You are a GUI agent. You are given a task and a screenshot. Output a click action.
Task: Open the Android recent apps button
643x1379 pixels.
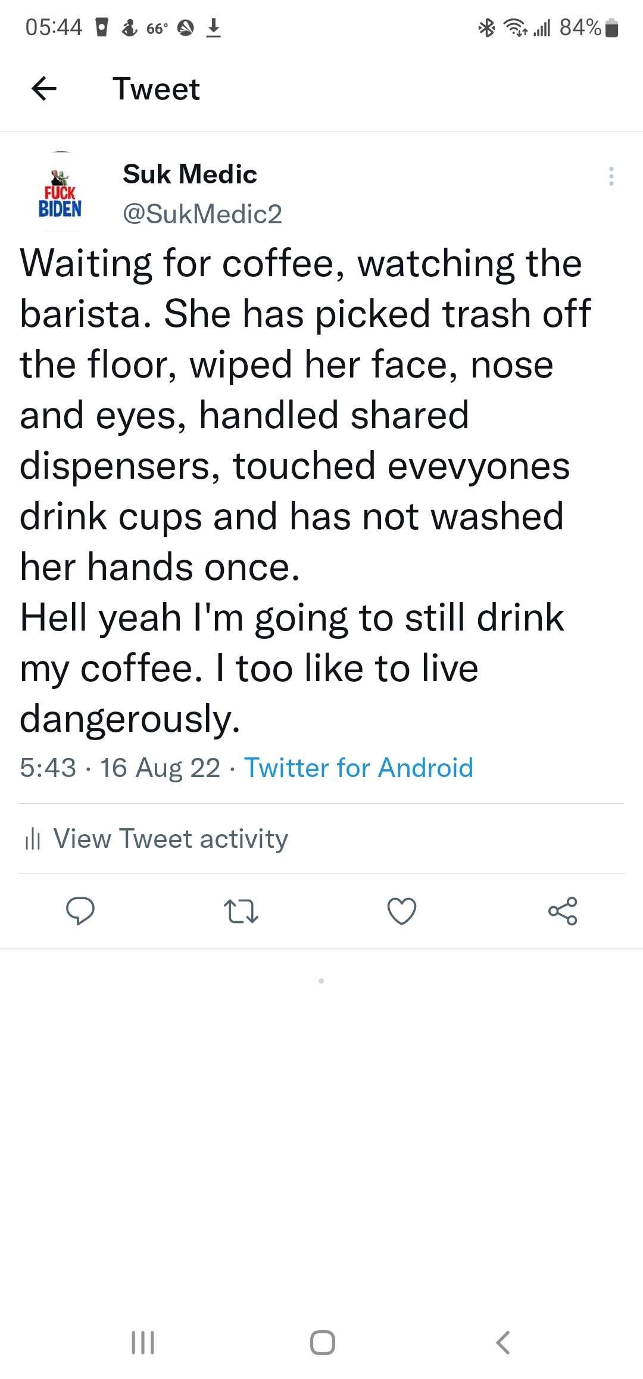point(143,1343)
